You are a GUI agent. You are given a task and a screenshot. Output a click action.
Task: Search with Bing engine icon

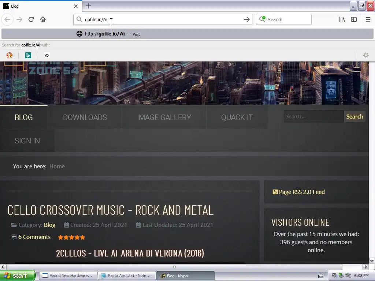point(28,55)
